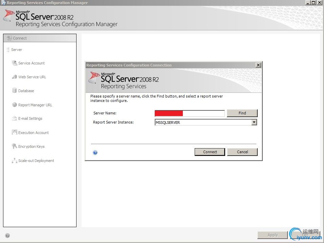
Task: Minimize the Configuration Manager window
Action: coord(308,3)
